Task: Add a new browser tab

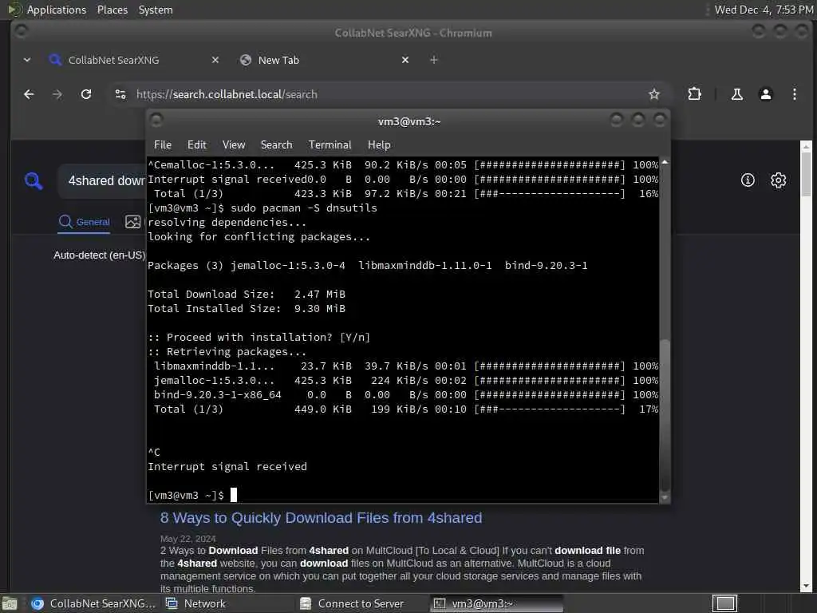Action: [x=433, y=60]
